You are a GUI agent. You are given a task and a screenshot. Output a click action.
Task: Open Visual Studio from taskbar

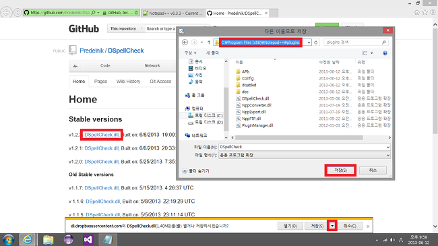tap(88, 239)
